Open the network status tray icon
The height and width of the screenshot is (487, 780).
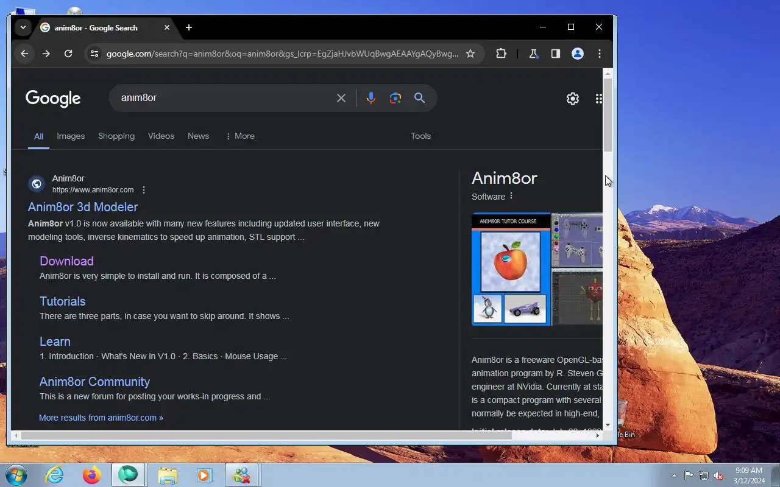[x=704, y=475]
